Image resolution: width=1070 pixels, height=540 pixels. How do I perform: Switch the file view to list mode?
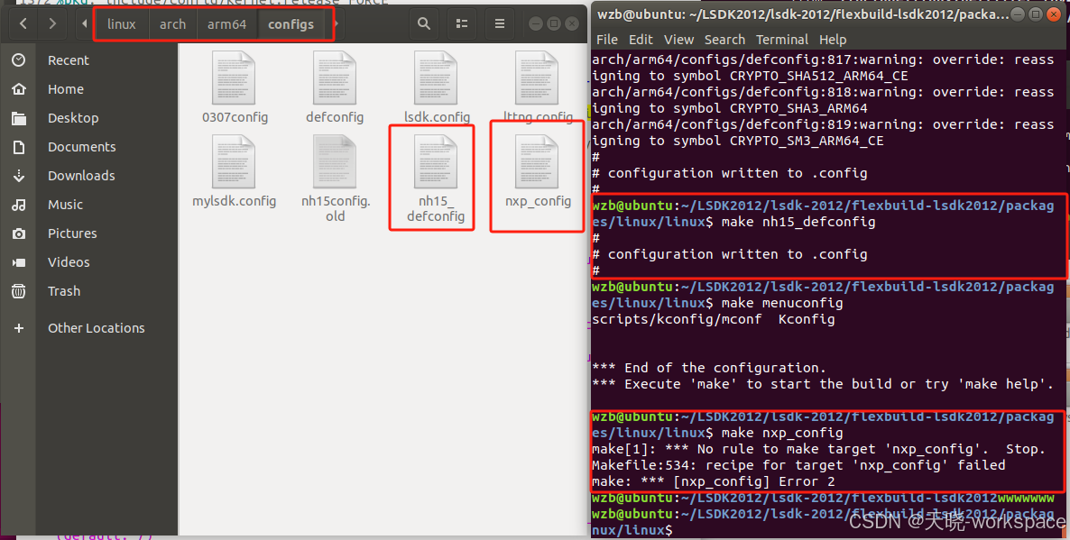[462, 24]
